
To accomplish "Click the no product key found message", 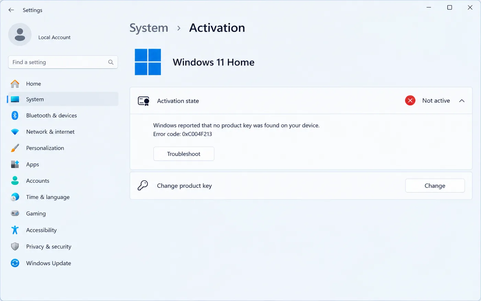I will (236, 125).
